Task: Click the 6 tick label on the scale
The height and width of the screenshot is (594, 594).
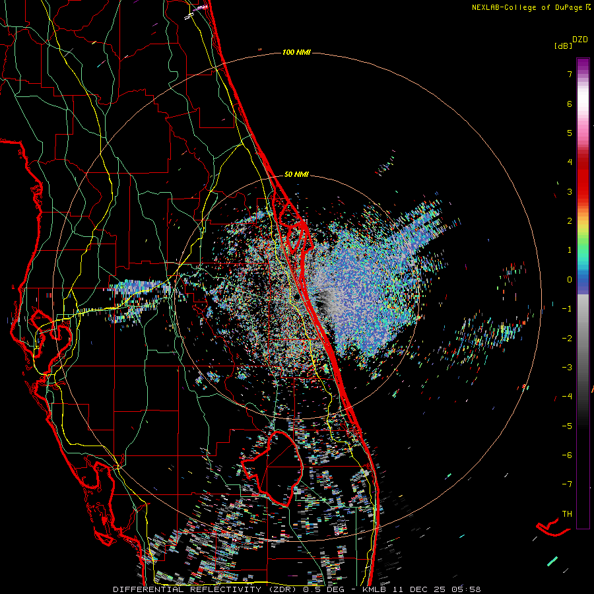Action: pyautogui.click(x=570, y=104)
